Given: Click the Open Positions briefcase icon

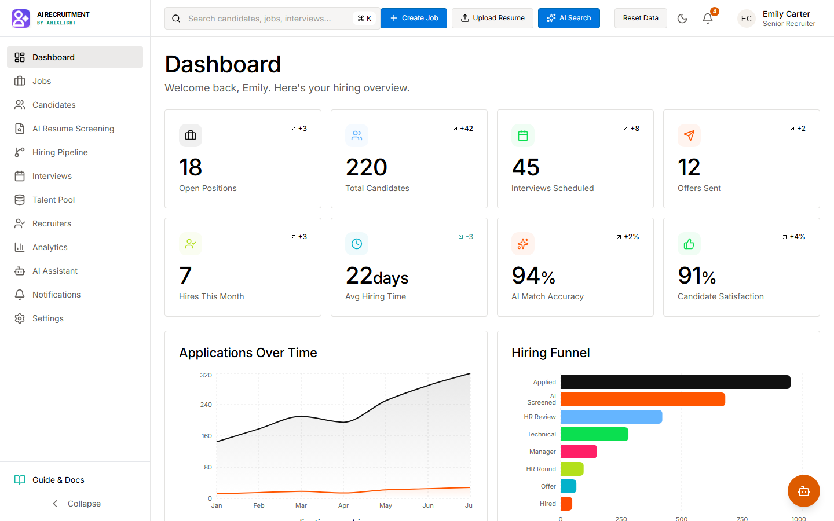Looking at the screenshot, I should pos(191,135).
